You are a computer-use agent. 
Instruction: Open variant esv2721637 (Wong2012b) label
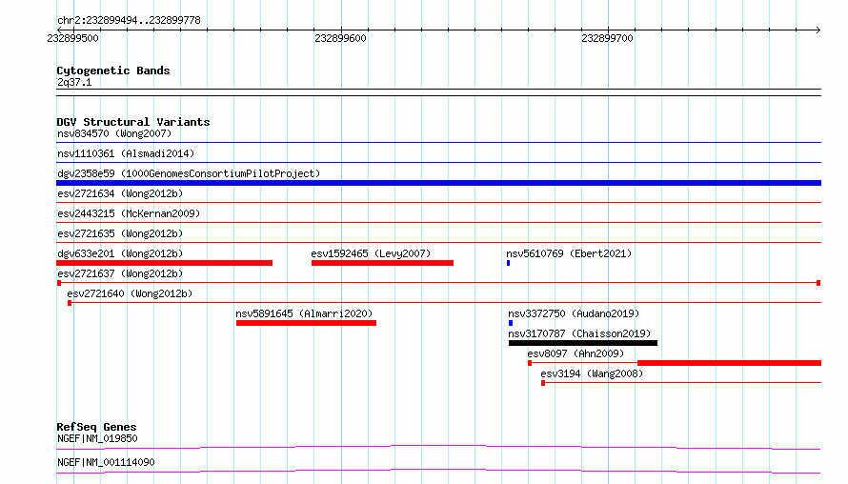tap(120, 273)
